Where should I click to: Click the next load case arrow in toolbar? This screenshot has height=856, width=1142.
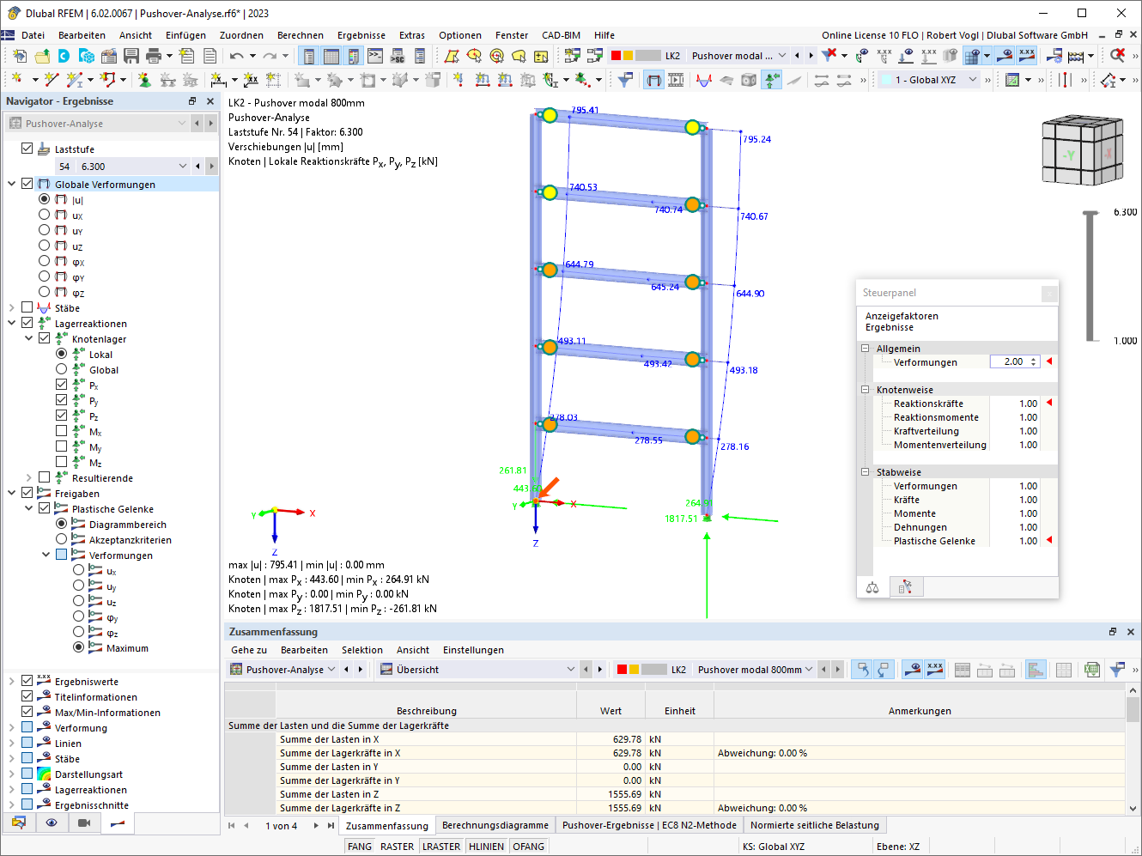click(x=811, y=56)
